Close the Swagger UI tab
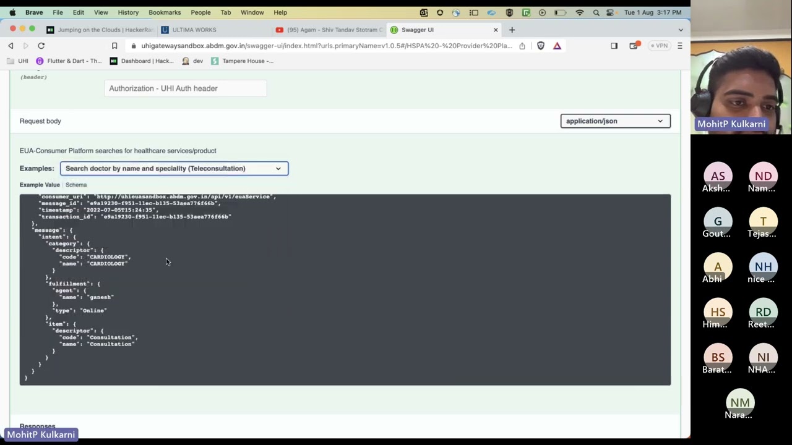The image size is (792, 445). (x=496, y=30)
